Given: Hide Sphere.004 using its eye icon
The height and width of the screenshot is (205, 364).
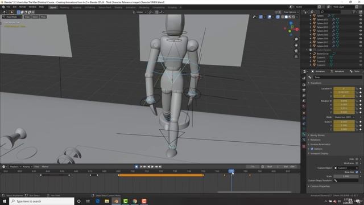Looking at the screenshot, I should pyautogui.click(x=361, y=31).
